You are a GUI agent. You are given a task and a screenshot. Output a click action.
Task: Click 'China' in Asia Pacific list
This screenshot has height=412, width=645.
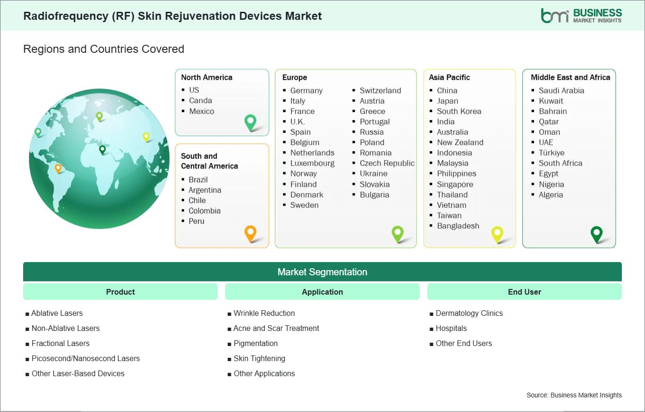pyautogui.click(x=447, y=91)
